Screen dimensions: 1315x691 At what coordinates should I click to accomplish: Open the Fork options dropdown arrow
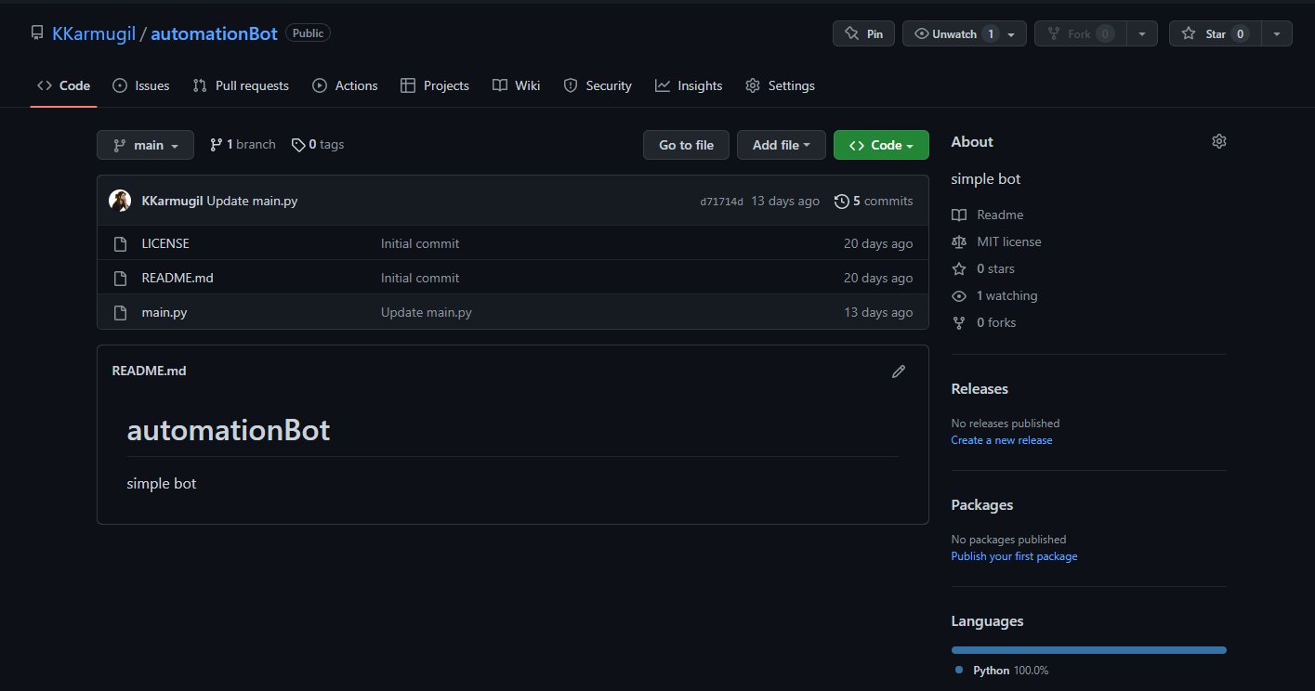coord(1142,33)
